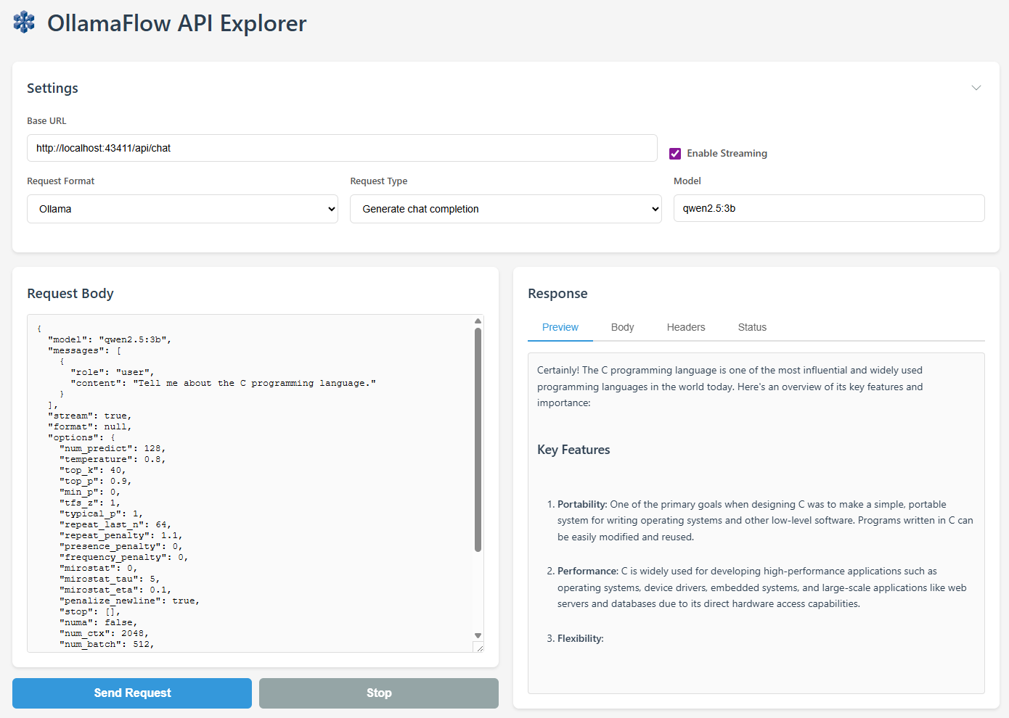Viewport: 1009px width, 718px height.
Task: Click the Base URL input field
Action: pyautogui.click(x=342, y=148)
